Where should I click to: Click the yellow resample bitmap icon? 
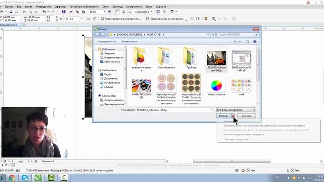206,19
